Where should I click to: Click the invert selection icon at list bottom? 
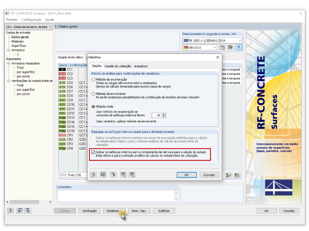tap(237, 175)
